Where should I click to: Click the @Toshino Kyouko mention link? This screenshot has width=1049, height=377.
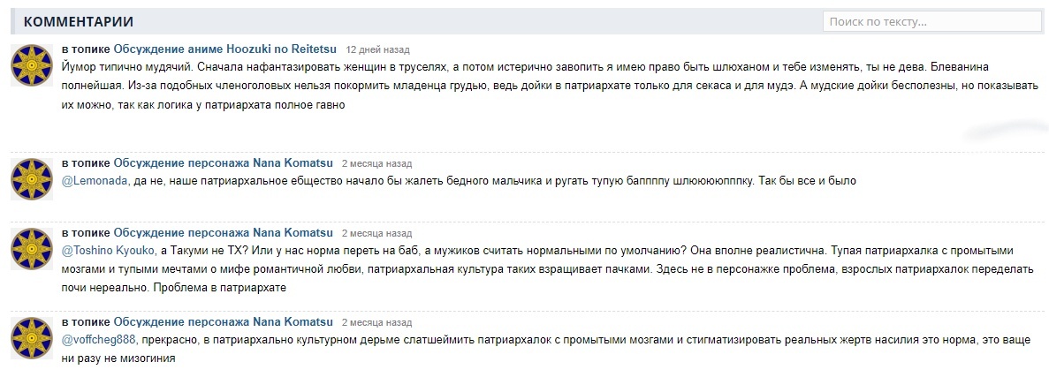point(108,250)
